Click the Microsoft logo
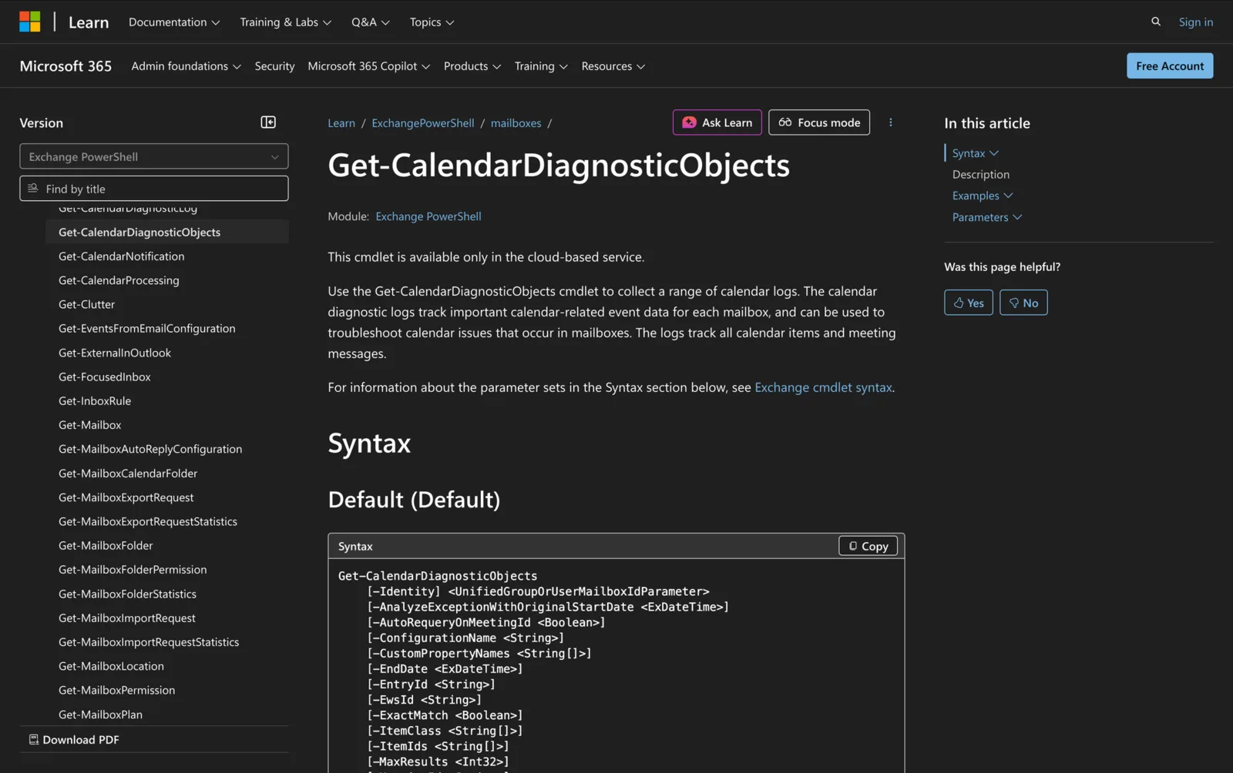The image size is (1233, 773). [x=30, y=22]
